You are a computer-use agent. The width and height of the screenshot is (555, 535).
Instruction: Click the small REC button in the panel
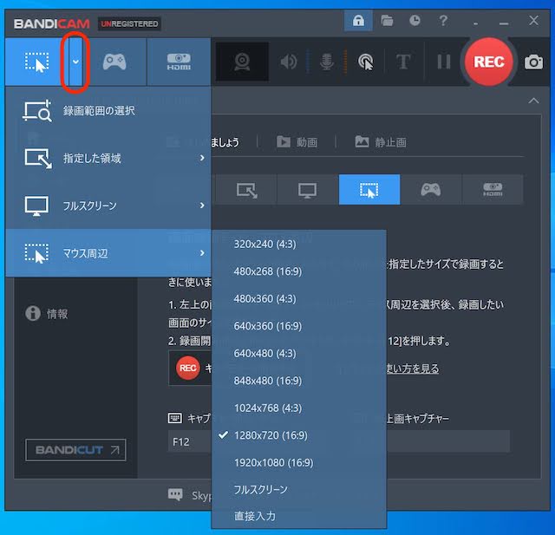(187, 368)
